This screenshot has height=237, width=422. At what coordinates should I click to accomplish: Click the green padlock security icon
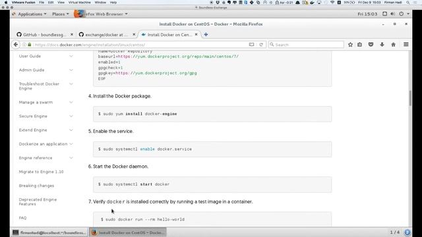tap(29, 45)
